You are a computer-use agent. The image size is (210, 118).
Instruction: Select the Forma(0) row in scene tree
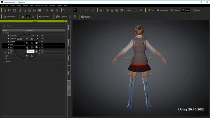[33, 36]
